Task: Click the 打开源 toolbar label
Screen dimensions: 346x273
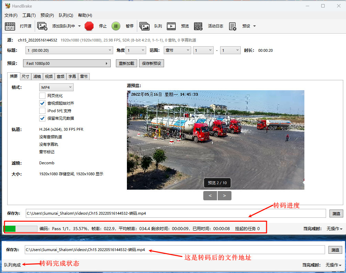Action: [25, 26]
